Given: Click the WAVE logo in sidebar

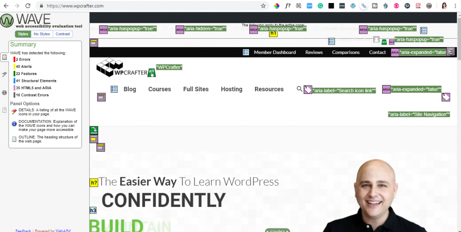Looking at the screenshot, I should tap(41, 21).
